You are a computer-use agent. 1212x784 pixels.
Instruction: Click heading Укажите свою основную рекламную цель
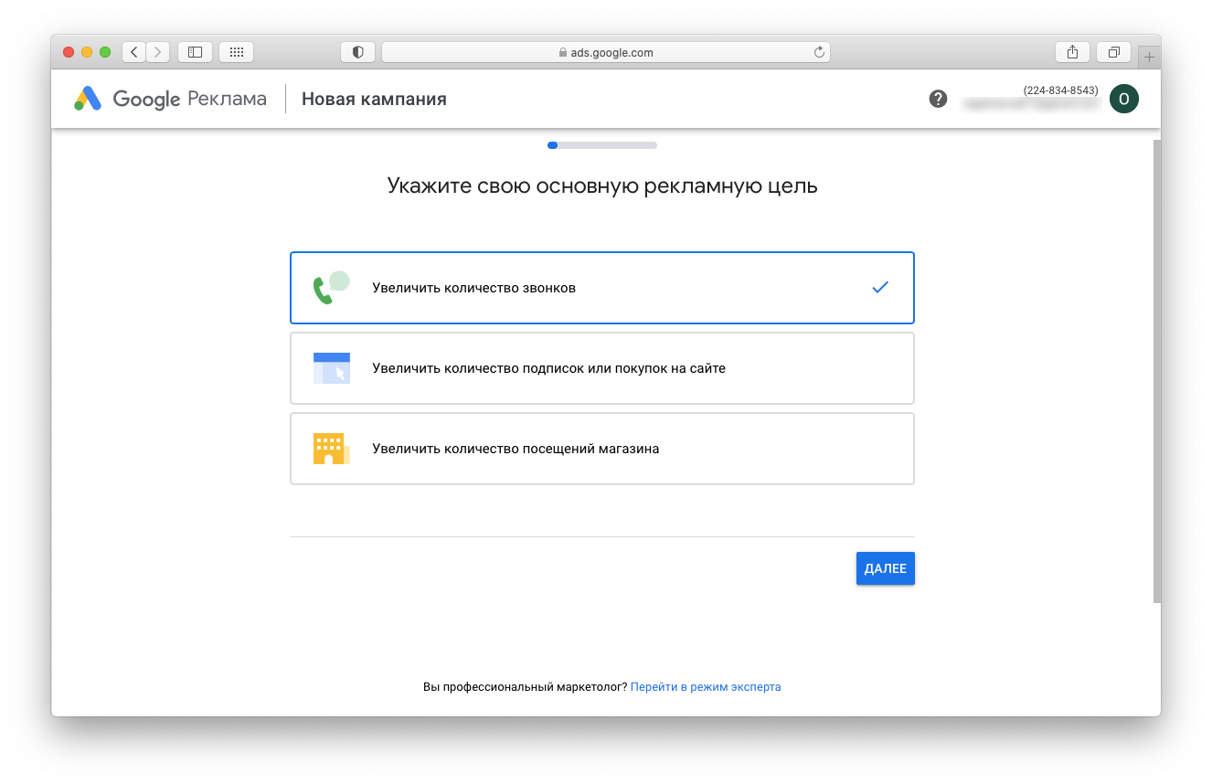(602, 186)
